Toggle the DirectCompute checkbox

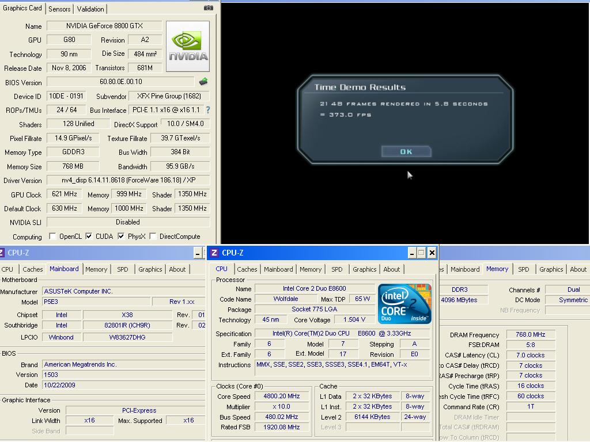click(x=153, y=236)
